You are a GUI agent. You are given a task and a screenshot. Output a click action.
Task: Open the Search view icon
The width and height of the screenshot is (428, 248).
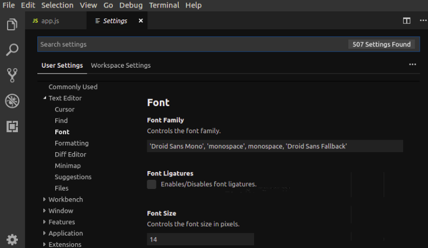pyautogui.click(x=12, y=50)
